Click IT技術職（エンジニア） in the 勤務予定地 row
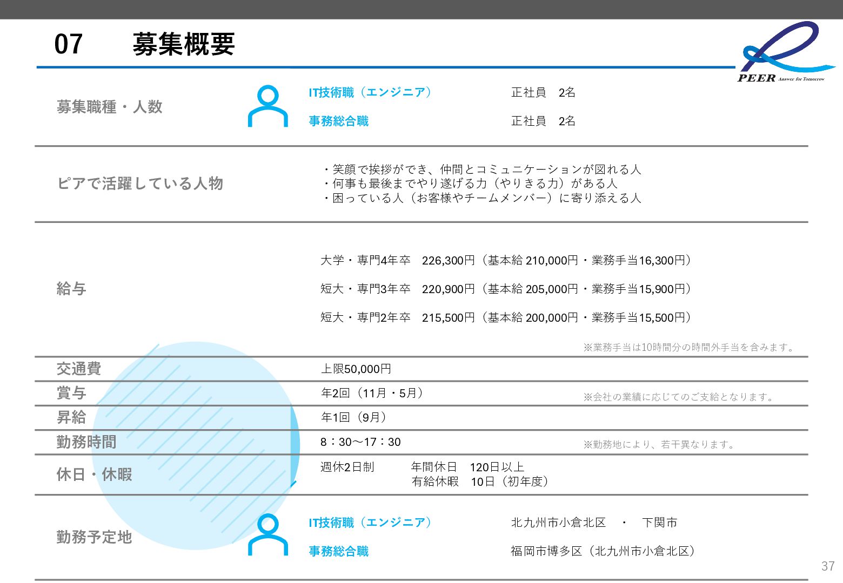The image size is (843, 583). click(x=371, y=523)
